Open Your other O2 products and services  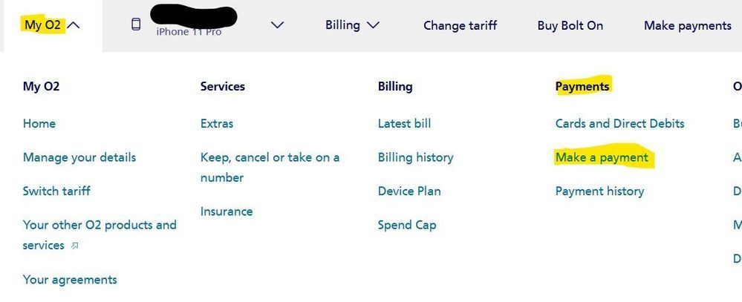tap(100, 225)
